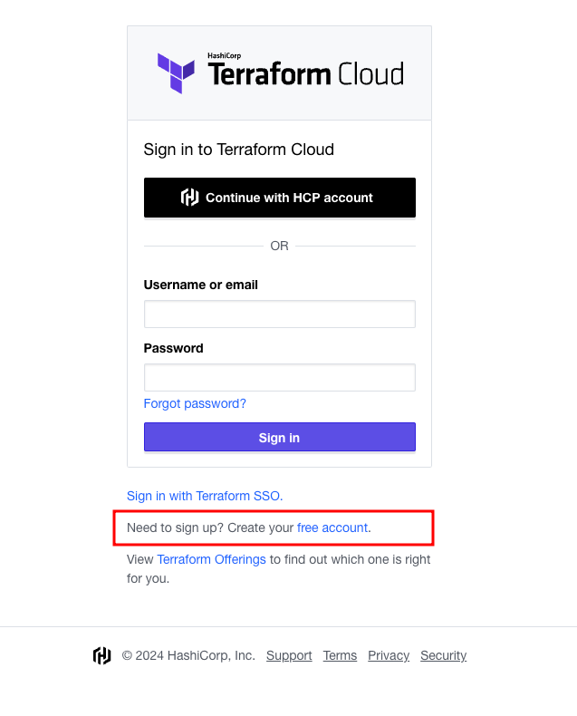The width and height of the screenshot is (577, 716).
Task: Open the Privacy footer link
Action: tap(389, 655)
